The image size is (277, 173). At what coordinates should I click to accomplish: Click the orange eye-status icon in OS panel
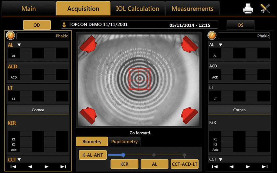point(212,36)
